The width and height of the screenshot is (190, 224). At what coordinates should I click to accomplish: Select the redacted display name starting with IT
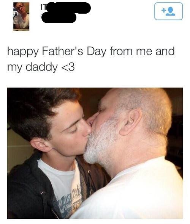coord(66,8)
